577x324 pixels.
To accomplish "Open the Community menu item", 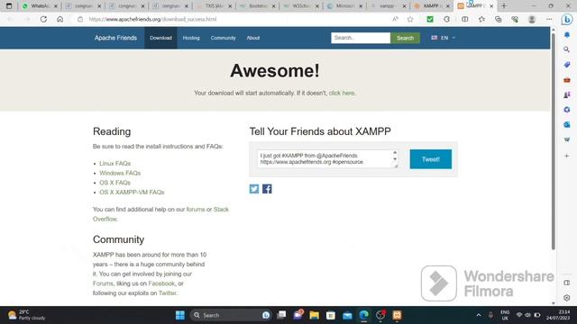I will click(223, 38).
